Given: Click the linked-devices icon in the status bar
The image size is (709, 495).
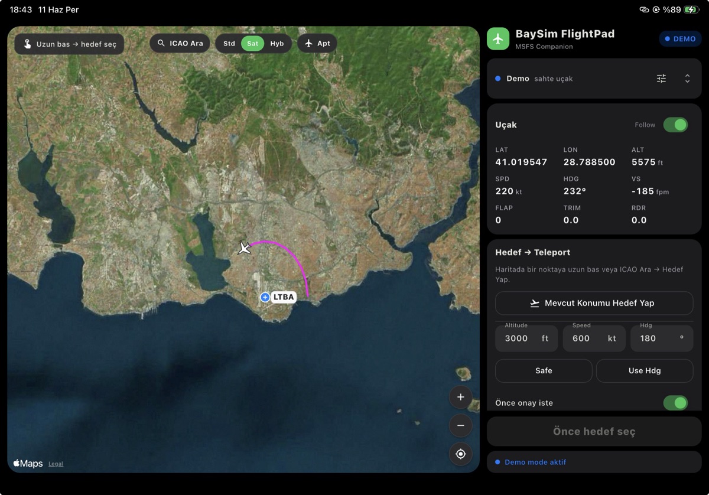Looking at the screenshot, I should coord(644,9).
